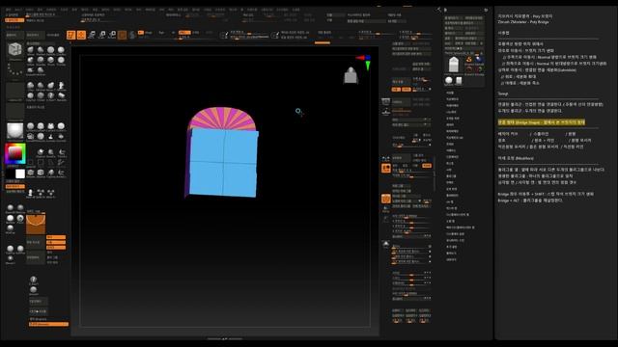
Task: Activate the orange Edit mode button
Action: pos(70,35)
